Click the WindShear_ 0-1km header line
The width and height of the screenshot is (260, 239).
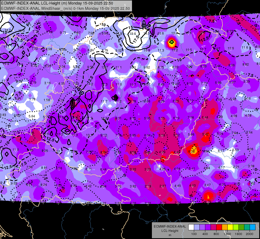point(65,8)
